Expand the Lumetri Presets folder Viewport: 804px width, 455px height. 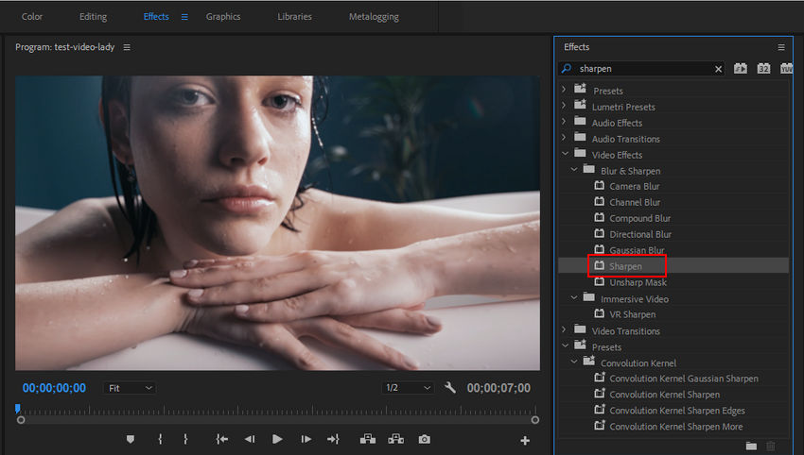(564, 106)
